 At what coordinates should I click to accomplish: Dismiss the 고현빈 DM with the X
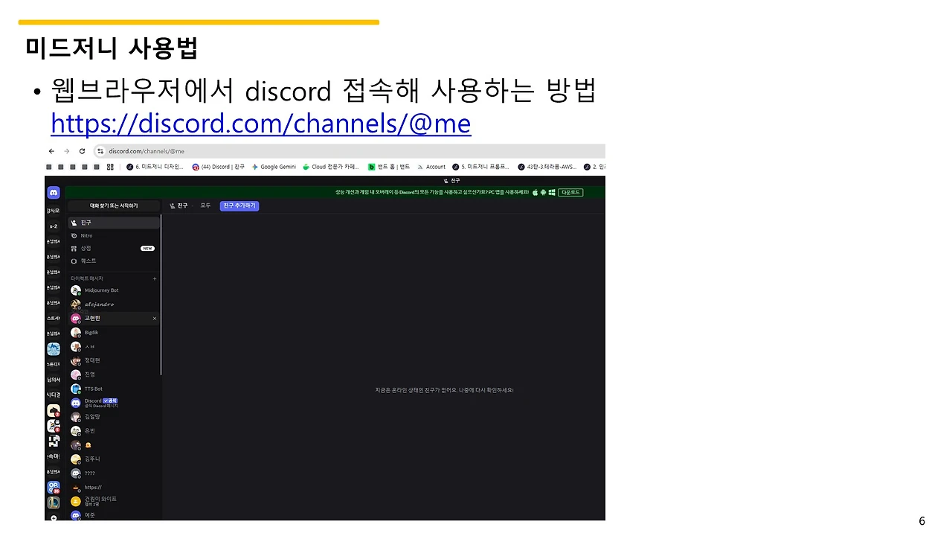[x=155, y=319]
